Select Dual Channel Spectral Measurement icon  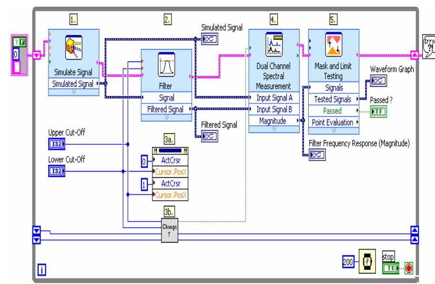coord(274,44)
